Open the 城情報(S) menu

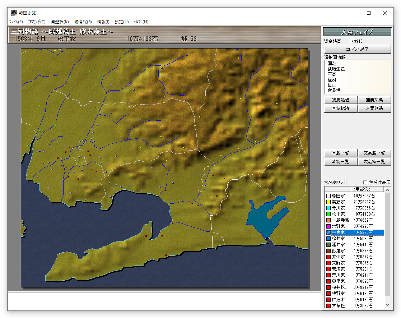[83, 22]
